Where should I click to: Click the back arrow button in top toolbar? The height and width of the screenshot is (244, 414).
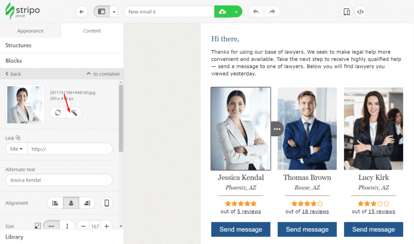click(82, 12)
